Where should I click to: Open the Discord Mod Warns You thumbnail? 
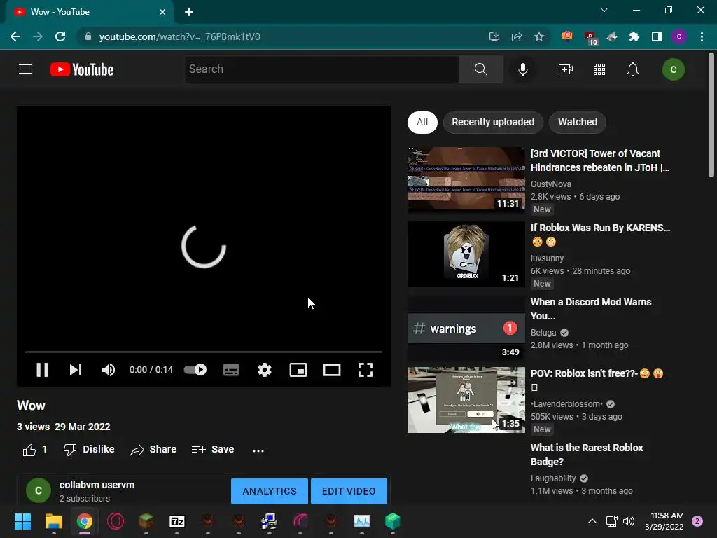[x=466, y=329]
